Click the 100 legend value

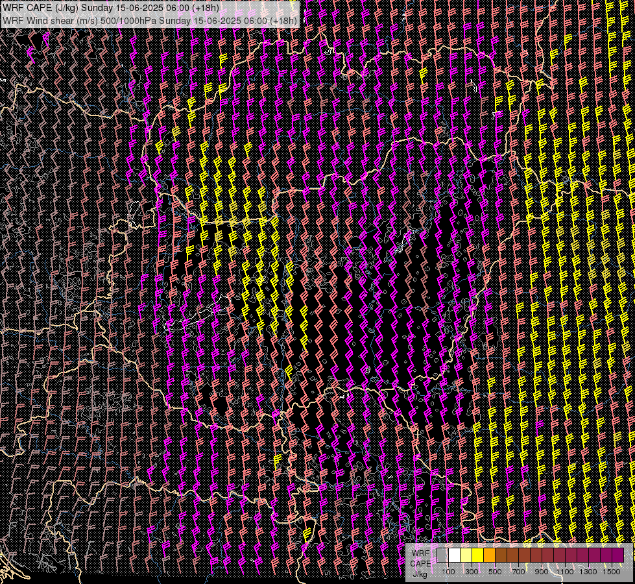(448, 572)
